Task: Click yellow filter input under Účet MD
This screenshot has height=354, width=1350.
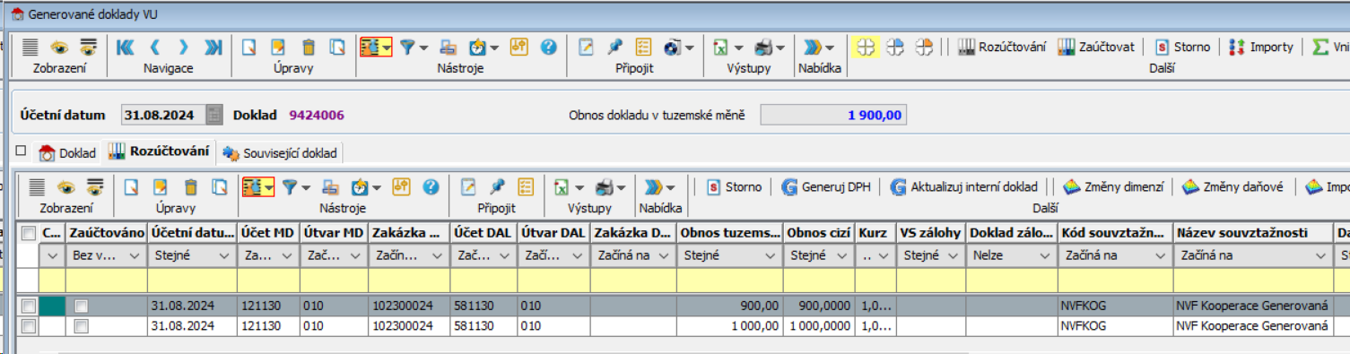Action: pos(268,281)
